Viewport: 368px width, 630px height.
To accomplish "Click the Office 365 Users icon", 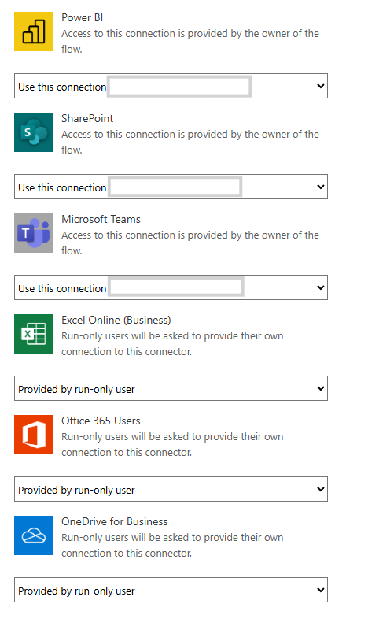I will (34, 435).
